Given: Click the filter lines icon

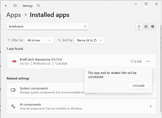Looking at the screenshot, I should 9,40.
